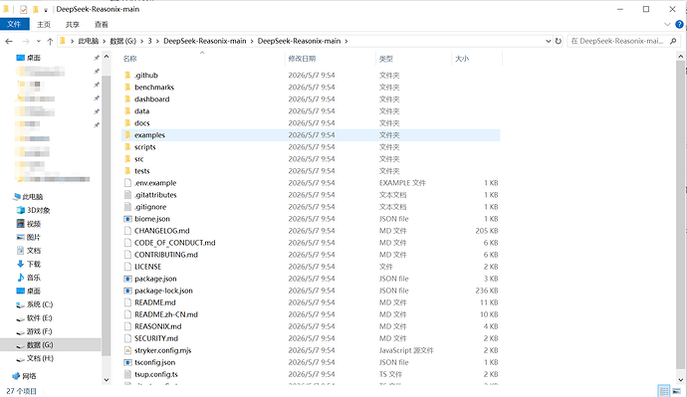Refresh the current folder view
This screenshot has width=687, height=397.
coord(559,41)
